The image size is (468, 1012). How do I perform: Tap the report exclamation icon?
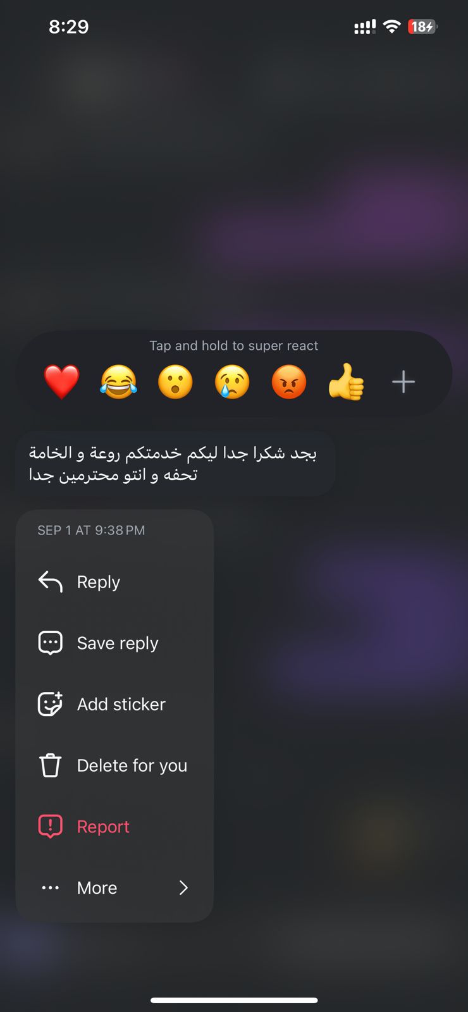click(x=51, y=827)
